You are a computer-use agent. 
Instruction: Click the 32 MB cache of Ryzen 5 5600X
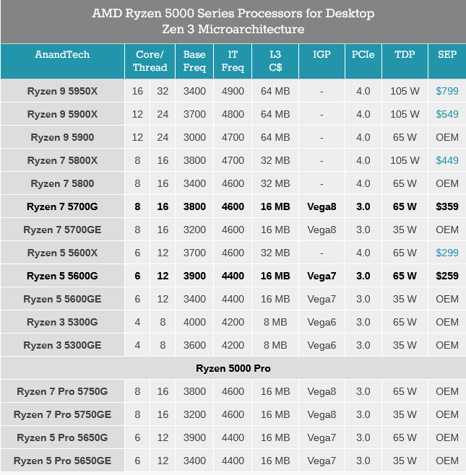coord(275,253)
